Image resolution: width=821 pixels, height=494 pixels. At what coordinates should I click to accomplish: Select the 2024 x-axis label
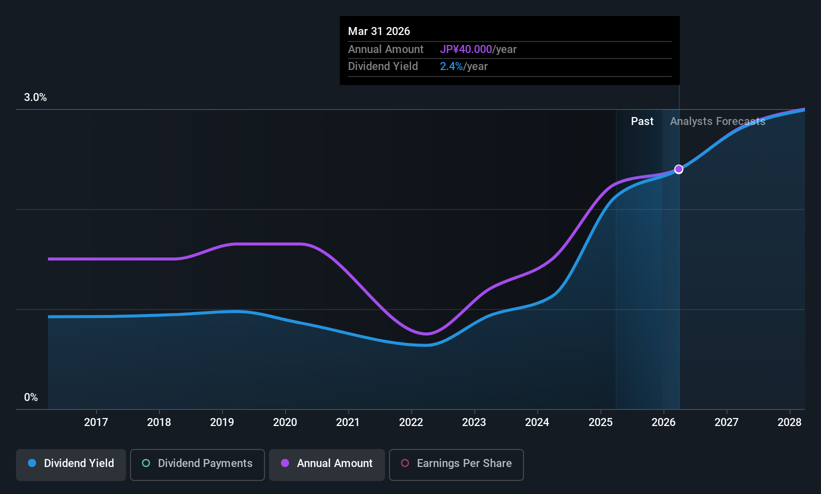point(537,422)
